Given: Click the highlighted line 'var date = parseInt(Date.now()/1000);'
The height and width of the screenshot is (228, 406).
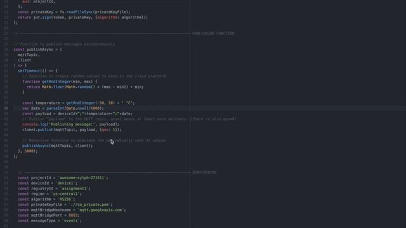Looking at the screenshot, I should tap(63, 108).
